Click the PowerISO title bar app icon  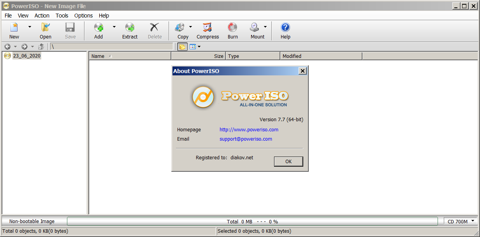click(6, 6)
